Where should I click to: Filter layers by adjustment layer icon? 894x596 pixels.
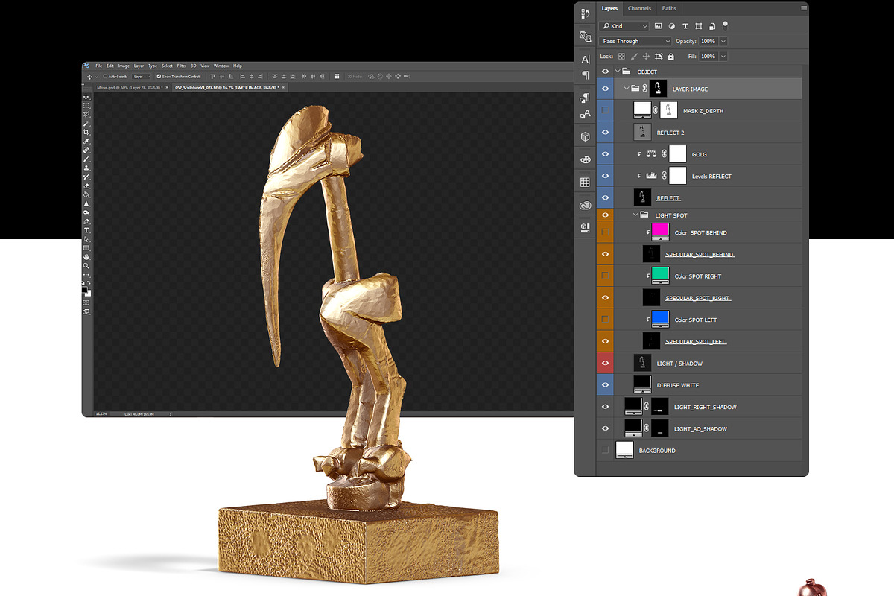coord(672,26)
